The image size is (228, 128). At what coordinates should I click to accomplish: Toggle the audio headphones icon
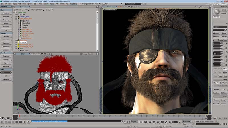[x=170, y=122]
